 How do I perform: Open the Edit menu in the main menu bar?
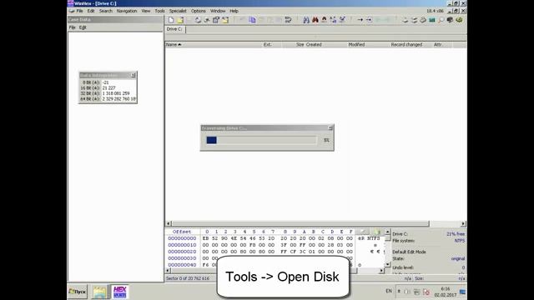click(x=91, y=11)
